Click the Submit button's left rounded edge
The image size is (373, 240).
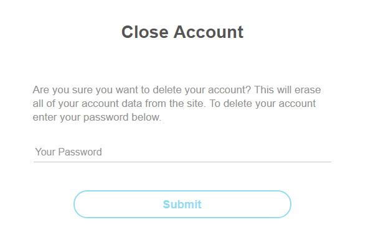(78, 204)
